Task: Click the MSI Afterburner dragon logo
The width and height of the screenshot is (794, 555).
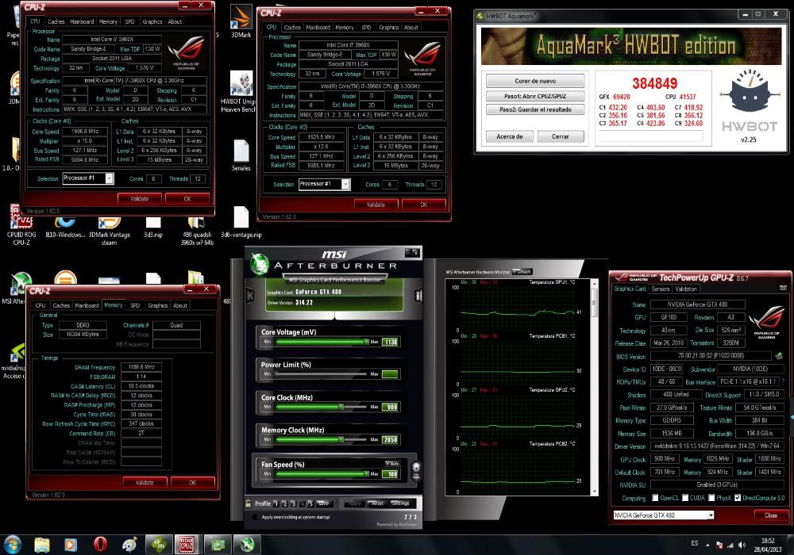Action: click(x=260, y=264)
